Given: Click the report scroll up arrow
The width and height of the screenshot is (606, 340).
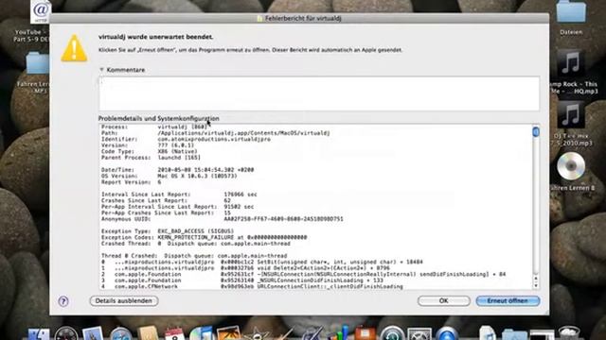Looking at the screenshot, I should pyautogui.click(x=536, y=279).
